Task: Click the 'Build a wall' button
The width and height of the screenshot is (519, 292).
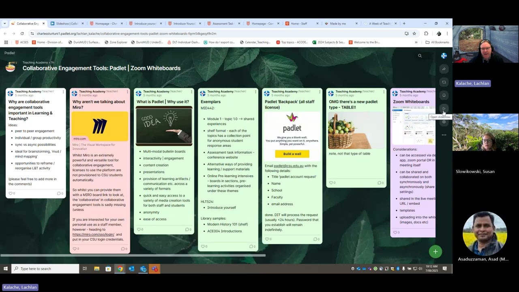Action: pyautogui.click(x=292, y=154)
